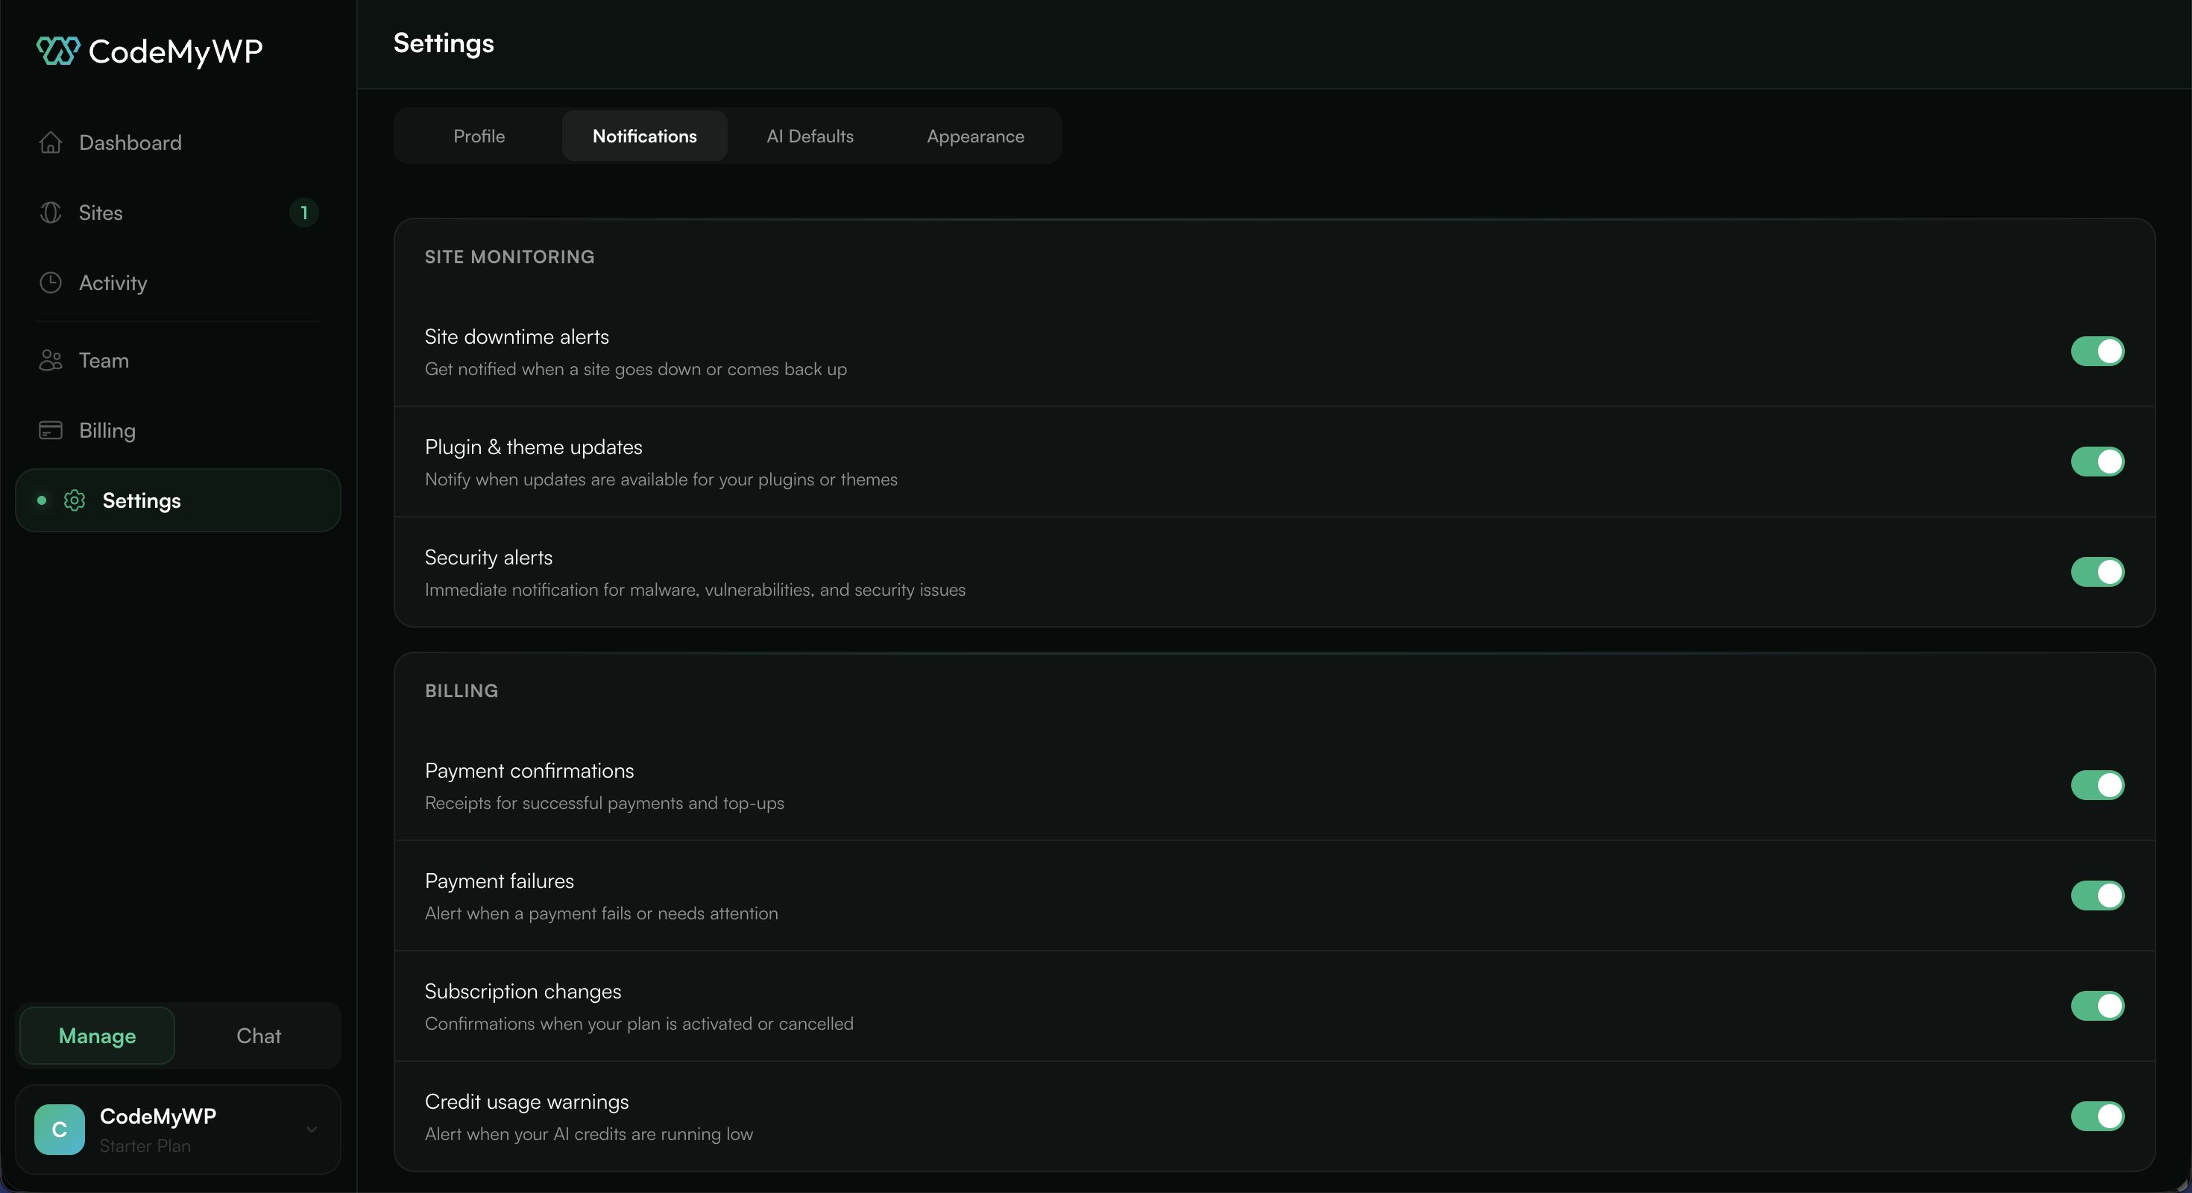Click the Sites count badge

pos(303,213)
